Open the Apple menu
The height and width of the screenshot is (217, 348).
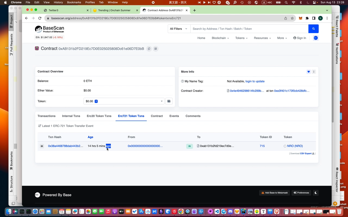tap(5, 2)
